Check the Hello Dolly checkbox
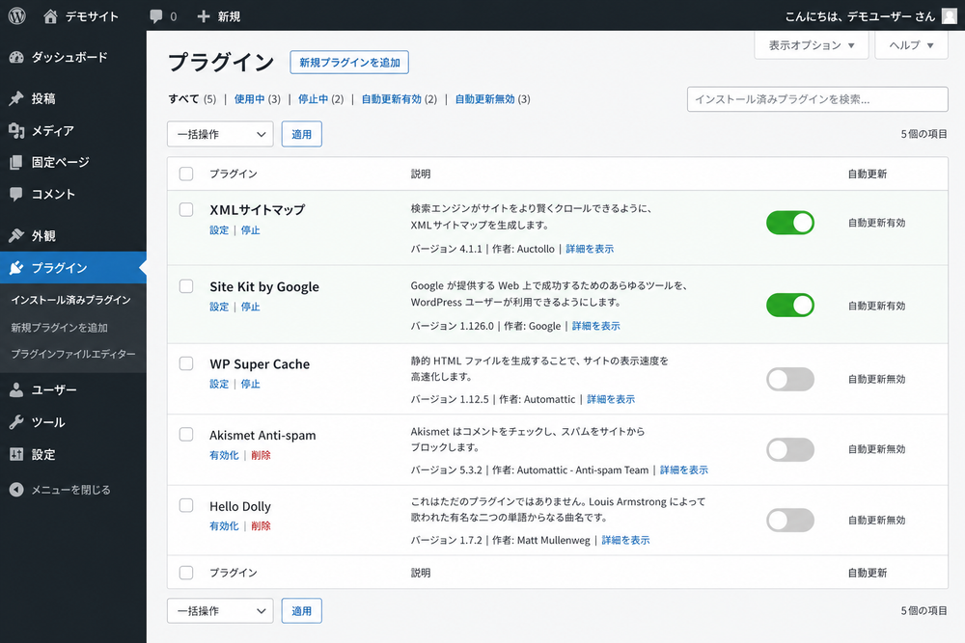Viewport: 965px width, 643px height. [x=186, y=505]
